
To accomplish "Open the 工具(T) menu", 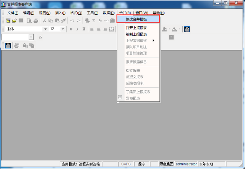I will pyautogui.click(x=92, y=13).
